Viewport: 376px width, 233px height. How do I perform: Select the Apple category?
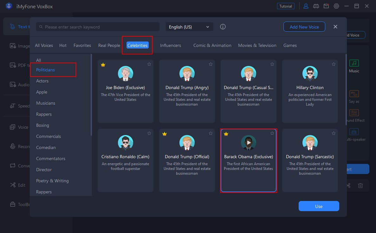click(42, 92)
